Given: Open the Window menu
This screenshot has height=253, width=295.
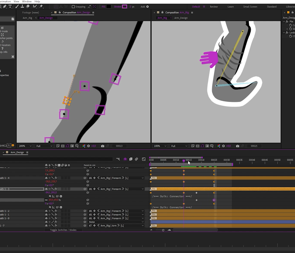Looking at the screenshot, I should tap(27, 2).
